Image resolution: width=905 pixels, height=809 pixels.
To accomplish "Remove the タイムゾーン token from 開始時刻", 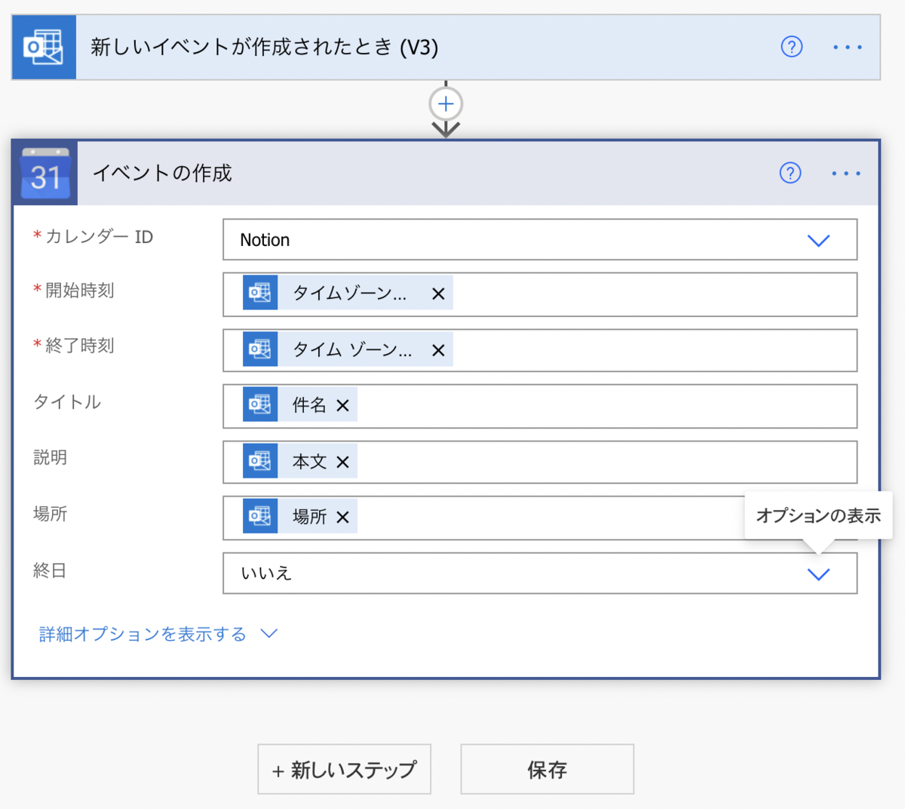I will click(437, 294).
